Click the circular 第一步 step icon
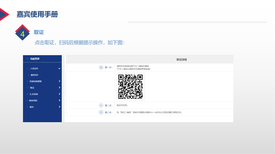The width and height of the screenshot is (275, 154). tap(101, 67)
